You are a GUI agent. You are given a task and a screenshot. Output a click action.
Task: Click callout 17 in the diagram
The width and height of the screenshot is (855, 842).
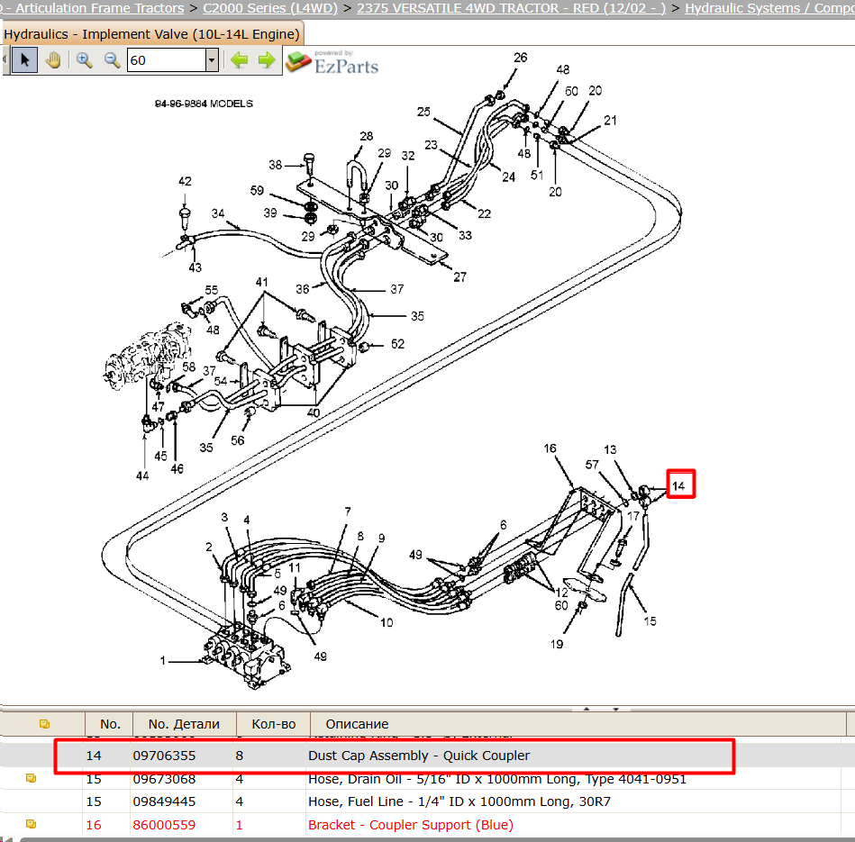[633, 515]
